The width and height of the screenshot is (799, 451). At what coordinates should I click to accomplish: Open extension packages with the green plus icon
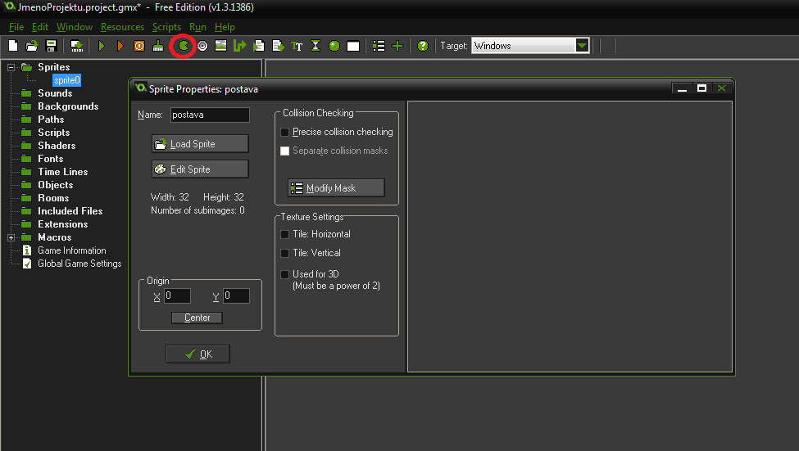pos(397,46)
